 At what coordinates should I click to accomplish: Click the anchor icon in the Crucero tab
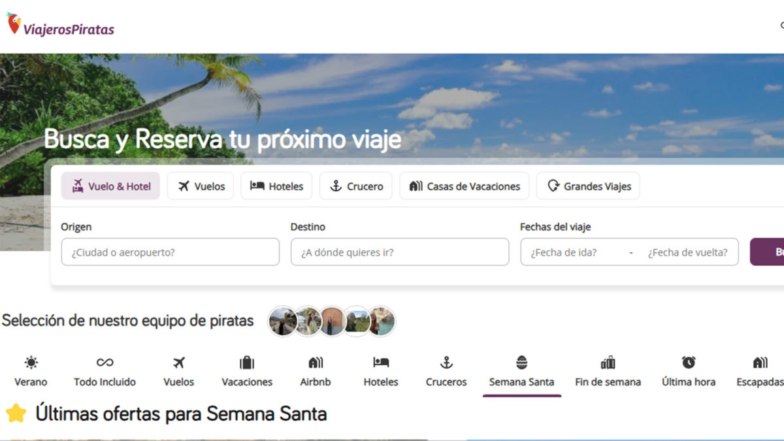(x=336, y=186)
